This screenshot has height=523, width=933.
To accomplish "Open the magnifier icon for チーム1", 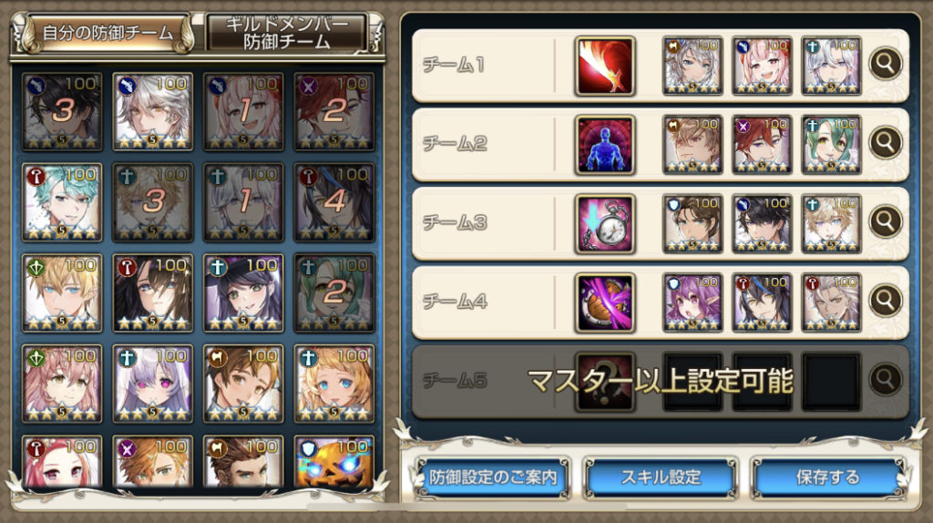I will 885,64.
